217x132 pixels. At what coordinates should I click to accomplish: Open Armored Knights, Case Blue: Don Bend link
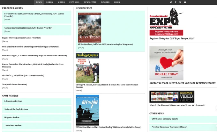(x=34, y=56)
